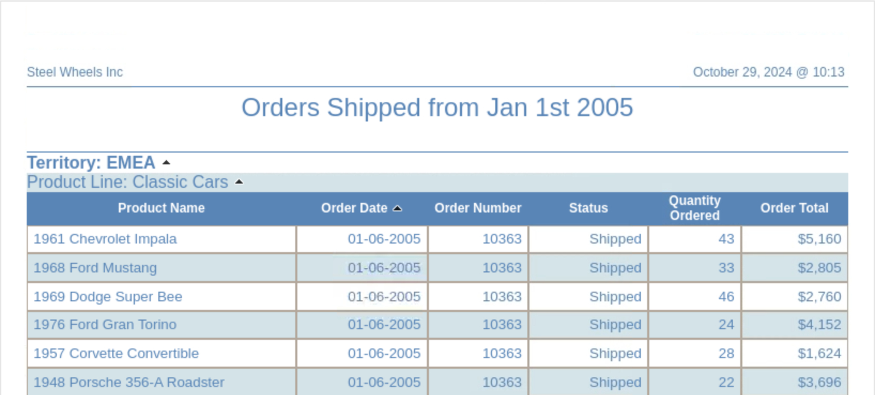Select the 1957 Corvette Convertible row
Image resolution: width=875 pixels, height=395 pixels.
point(116,354)
